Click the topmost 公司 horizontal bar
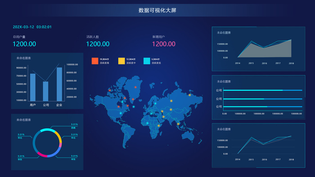 point(263,90)
